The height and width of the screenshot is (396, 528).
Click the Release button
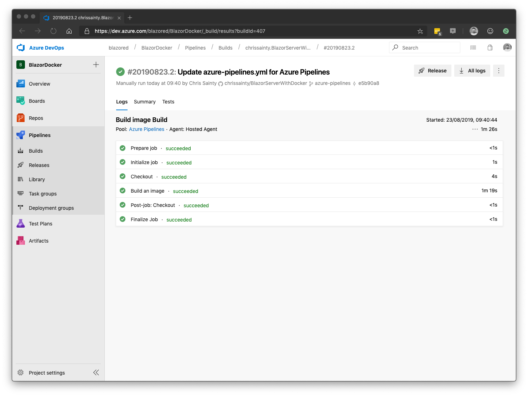tap(433, 71)
